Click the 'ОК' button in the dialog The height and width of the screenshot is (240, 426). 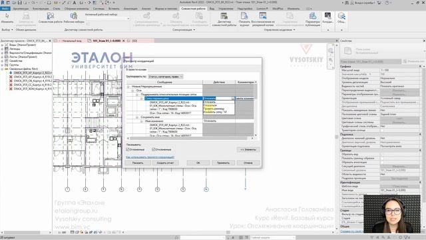(198, 163)
